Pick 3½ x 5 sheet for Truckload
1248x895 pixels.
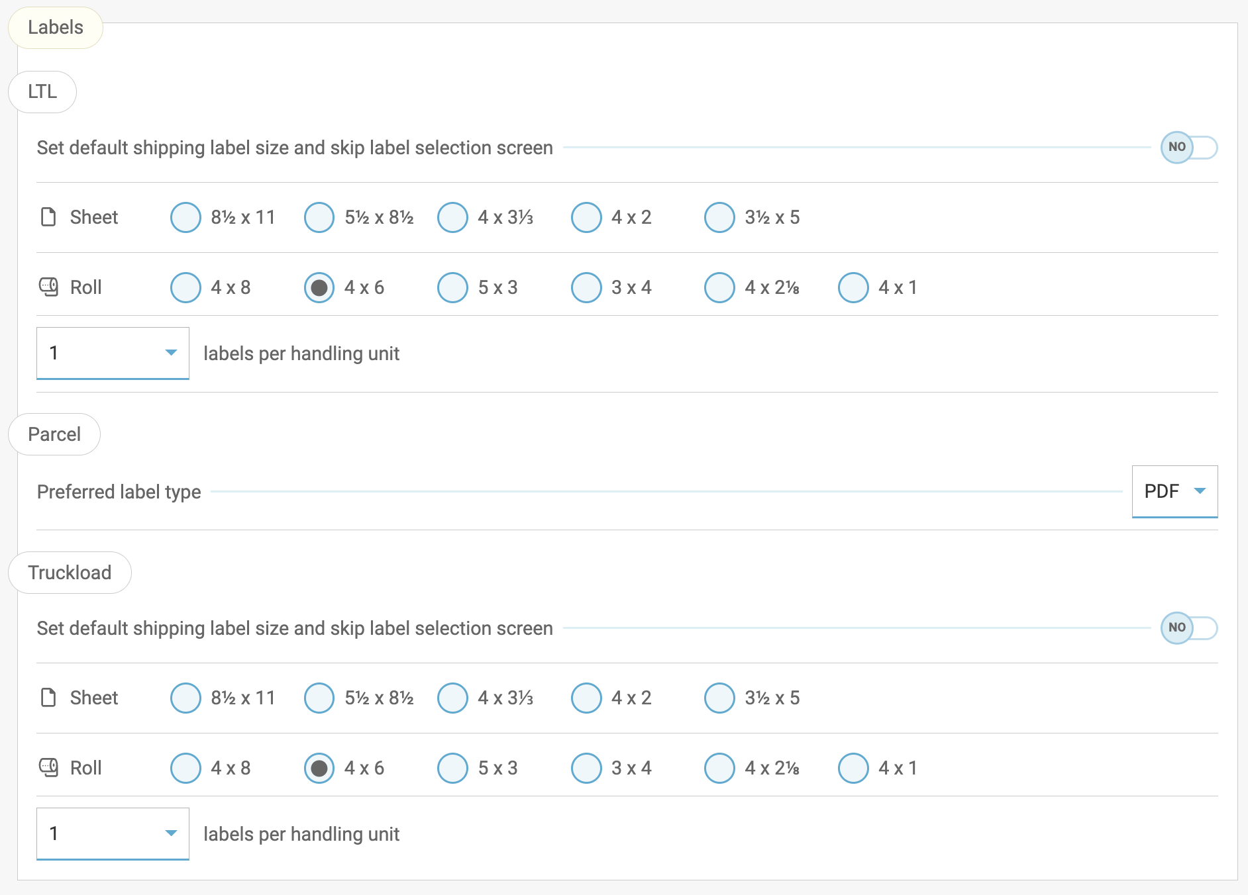coord(719,698)
